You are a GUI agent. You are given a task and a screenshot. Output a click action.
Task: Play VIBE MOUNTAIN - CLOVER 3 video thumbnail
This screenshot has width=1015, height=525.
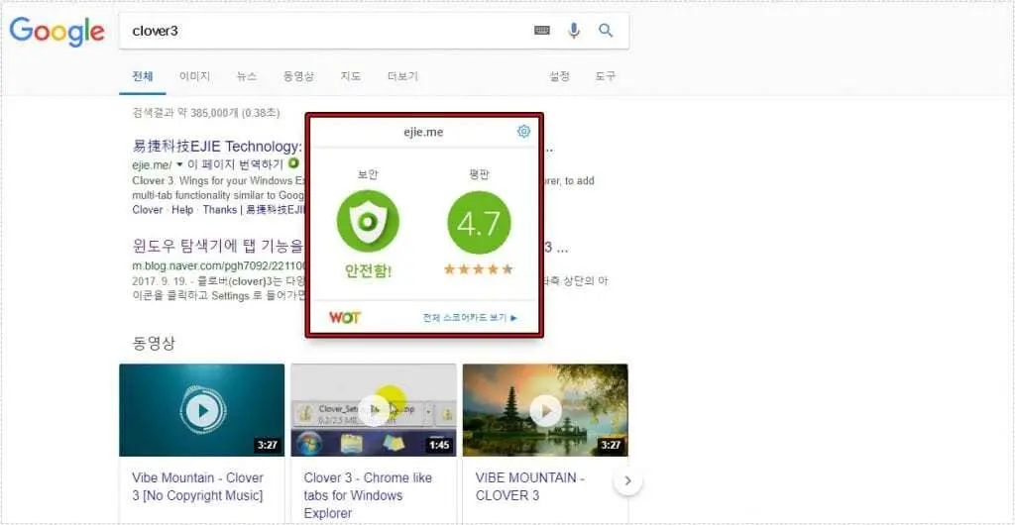tap(545, 410)
